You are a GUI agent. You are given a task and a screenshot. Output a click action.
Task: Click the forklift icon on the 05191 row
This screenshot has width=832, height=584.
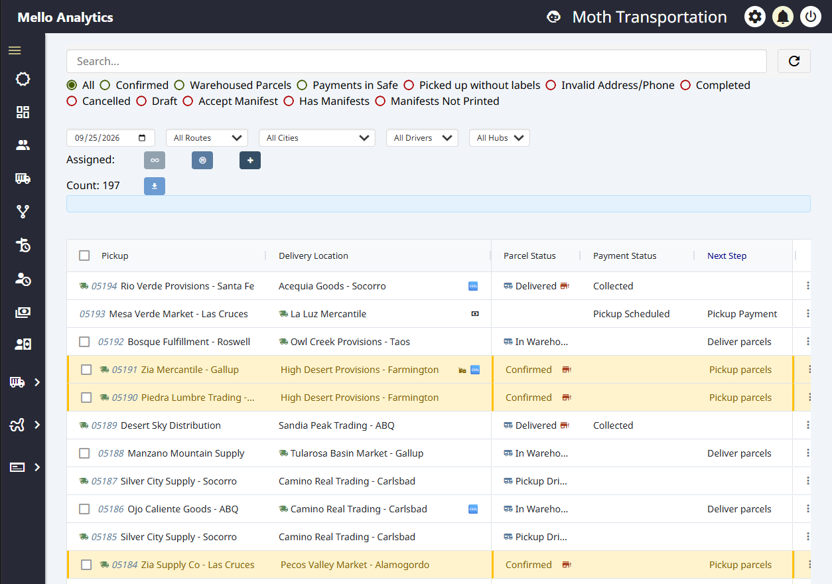point(462,370)
